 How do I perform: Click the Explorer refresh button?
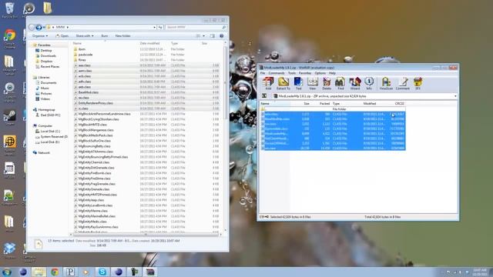160,28
